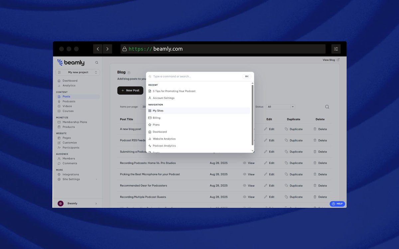Viewport: 399px width, 249px height.
Task: Go to Dashboard via the command palette
Action: [198, 132]
